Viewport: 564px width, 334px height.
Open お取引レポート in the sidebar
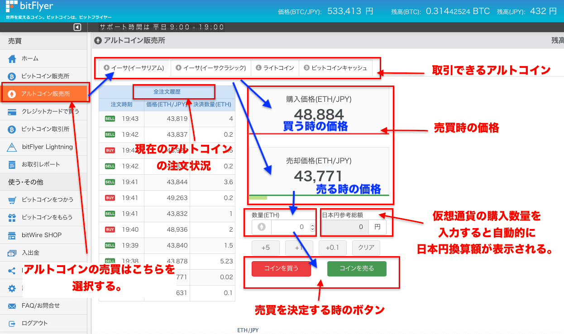43,164
